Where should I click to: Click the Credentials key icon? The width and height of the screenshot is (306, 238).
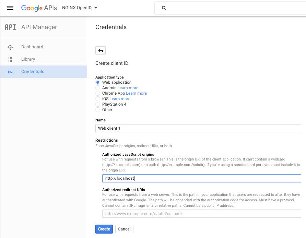(x=10, y=72)
